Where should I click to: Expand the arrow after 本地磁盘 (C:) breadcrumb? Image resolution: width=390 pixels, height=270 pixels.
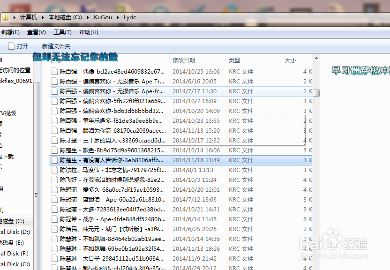(88, 17)
